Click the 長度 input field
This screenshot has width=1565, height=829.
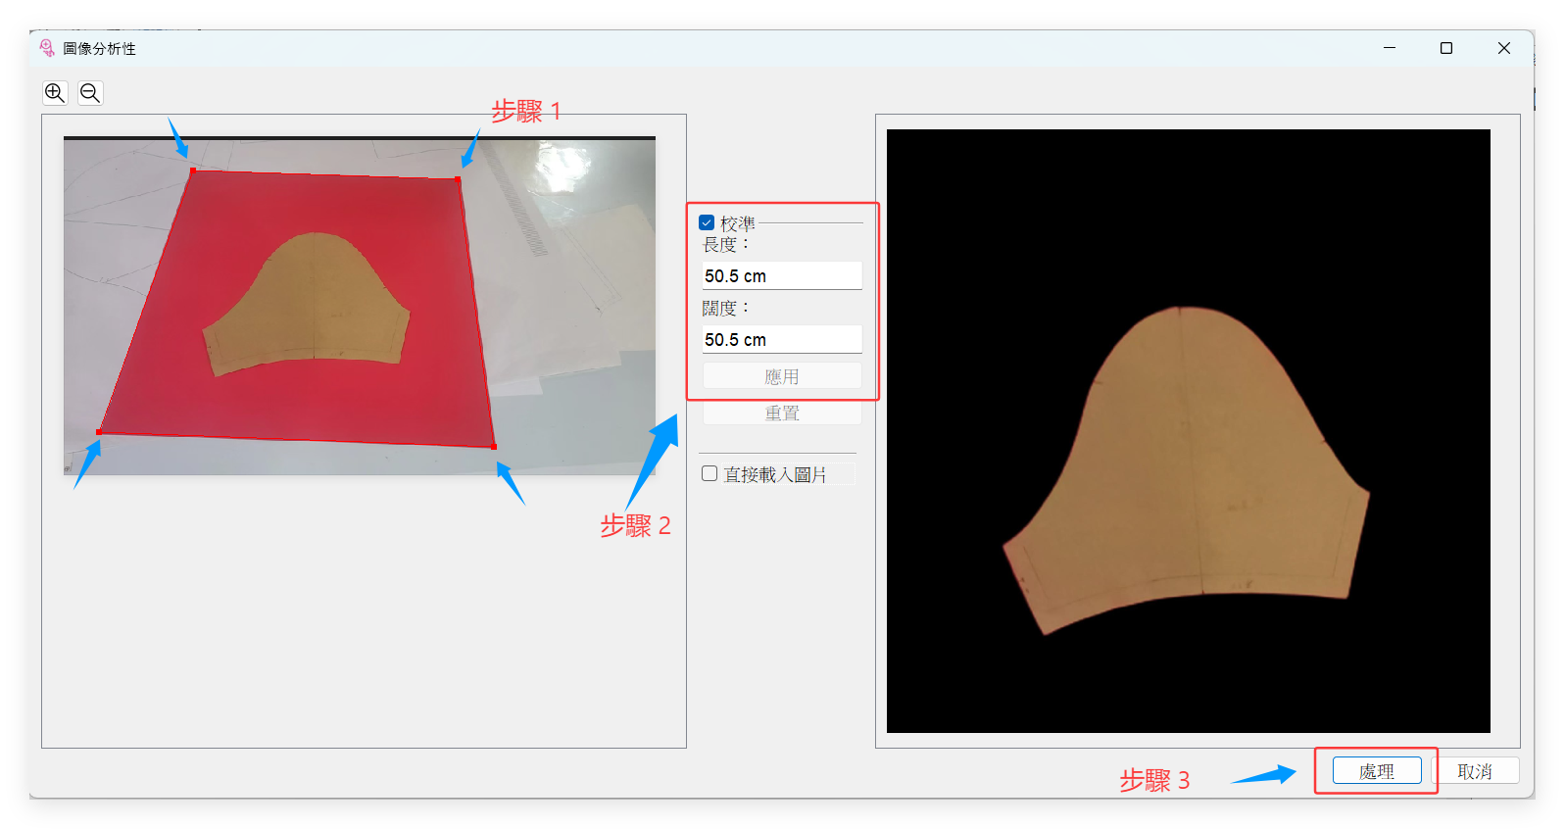click(782, 276)
